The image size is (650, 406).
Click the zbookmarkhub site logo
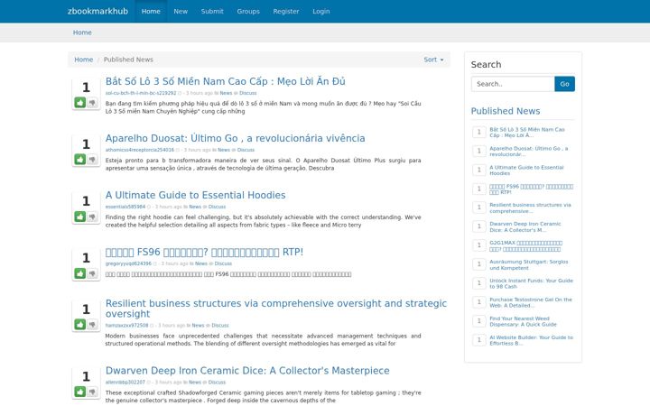click(x=97, y=11)
